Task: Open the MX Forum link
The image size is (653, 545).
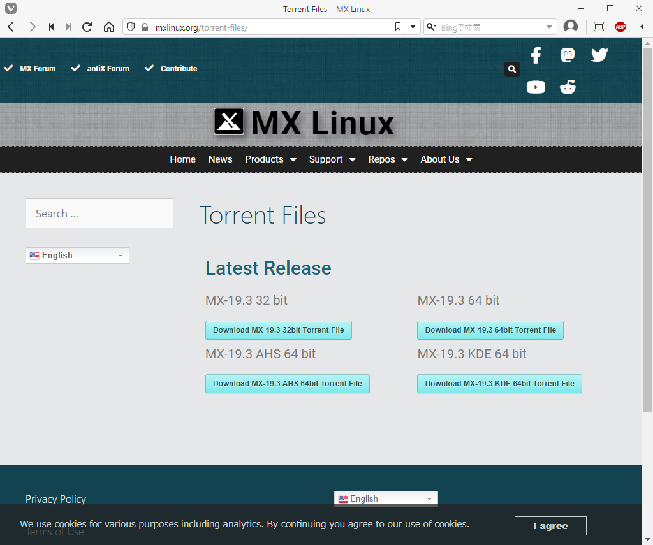Action: coord(38,69)
